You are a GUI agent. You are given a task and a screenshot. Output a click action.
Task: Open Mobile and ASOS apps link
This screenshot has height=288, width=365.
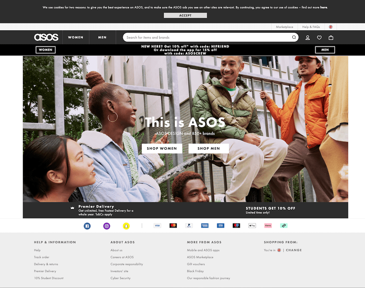[x=203, y=250]
